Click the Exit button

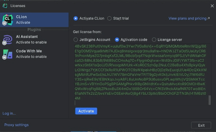point(201,125)
